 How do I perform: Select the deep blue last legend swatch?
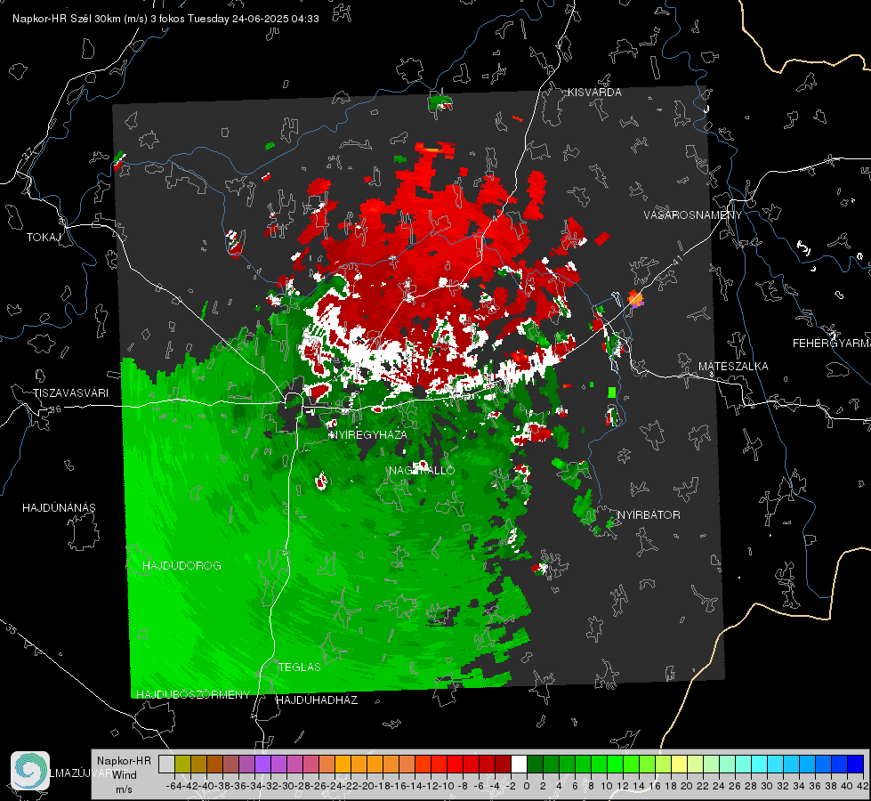point(856,764)
